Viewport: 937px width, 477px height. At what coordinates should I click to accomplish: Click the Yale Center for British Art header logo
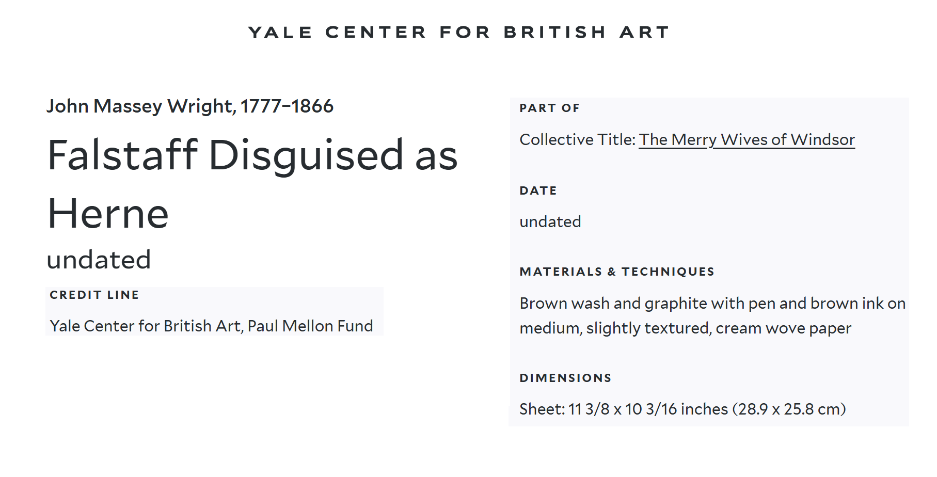(x=458, y=33)
